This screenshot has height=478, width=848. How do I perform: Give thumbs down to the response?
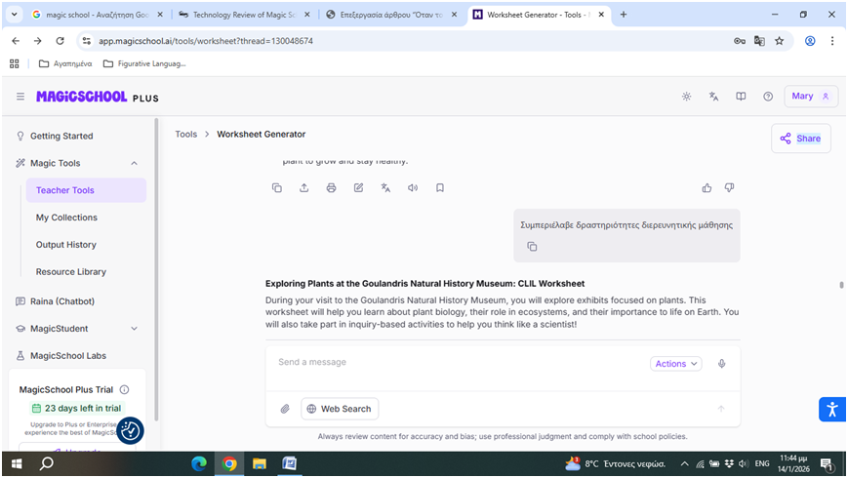coord(729,188)
